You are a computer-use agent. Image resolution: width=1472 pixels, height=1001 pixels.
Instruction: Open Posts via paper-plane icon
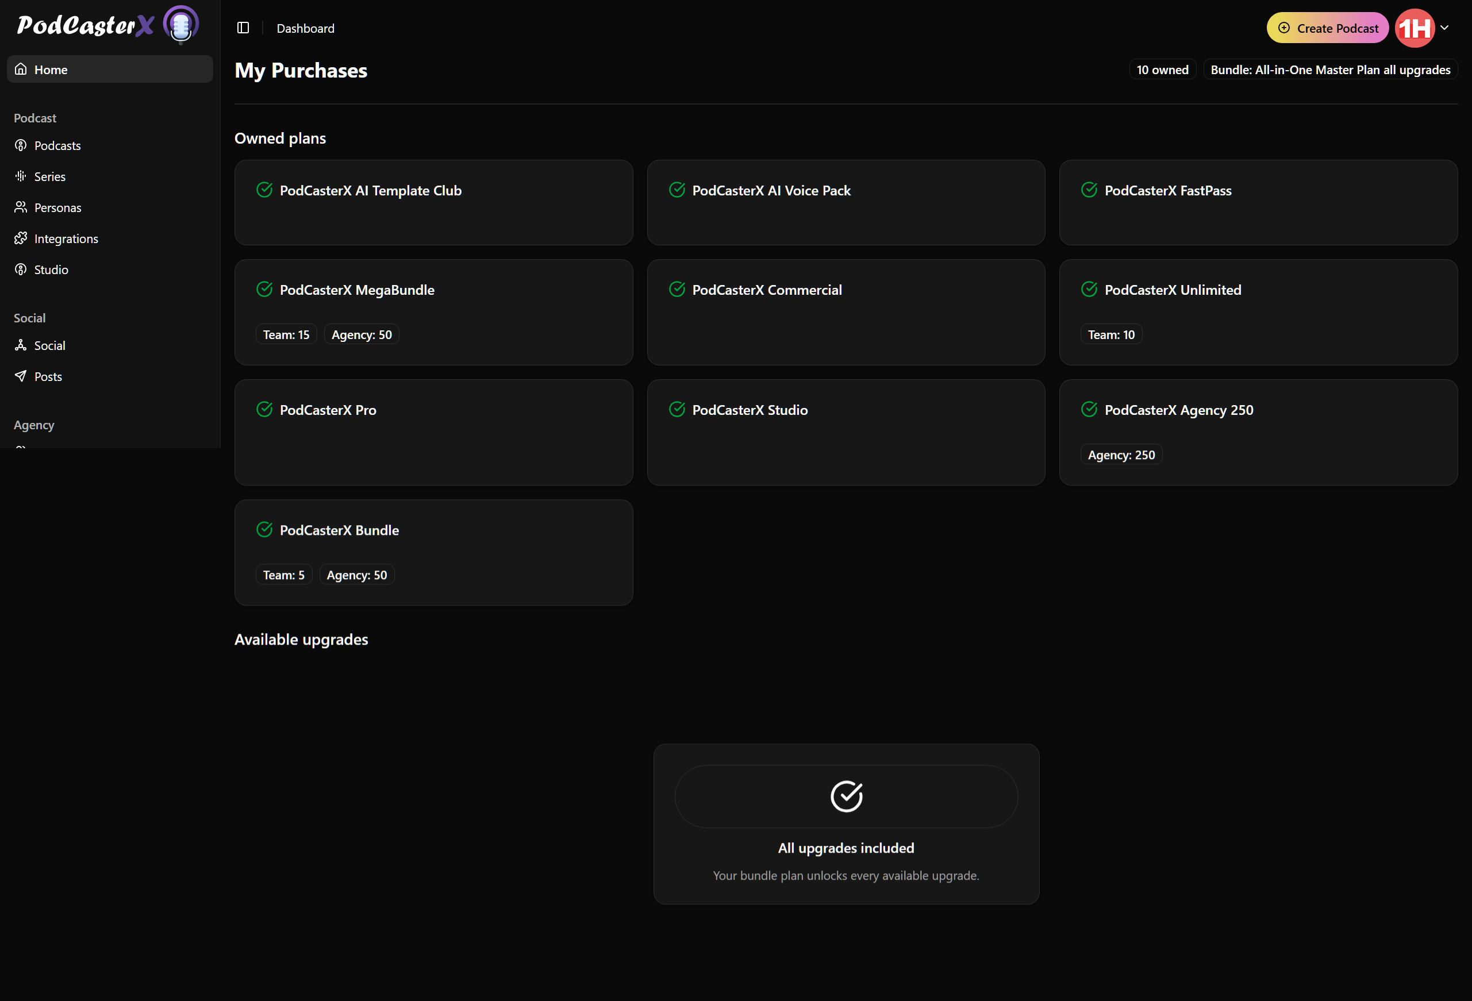click(21, 376)
